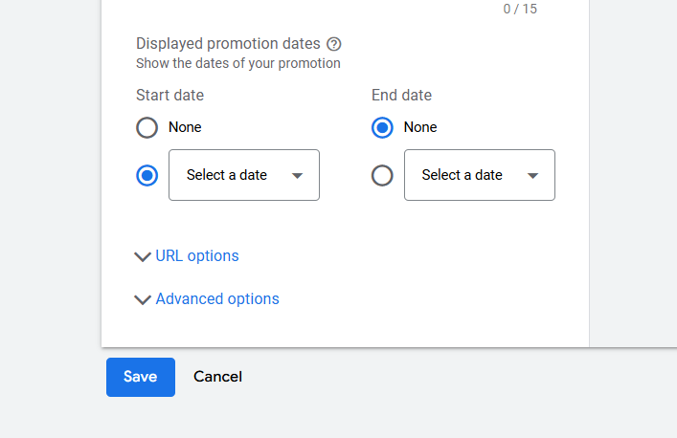Click the 'Displayed promotion dates' heading
The height and width of the screenshot is (438, 677).
pyautogui.click(x=228, y=44)
